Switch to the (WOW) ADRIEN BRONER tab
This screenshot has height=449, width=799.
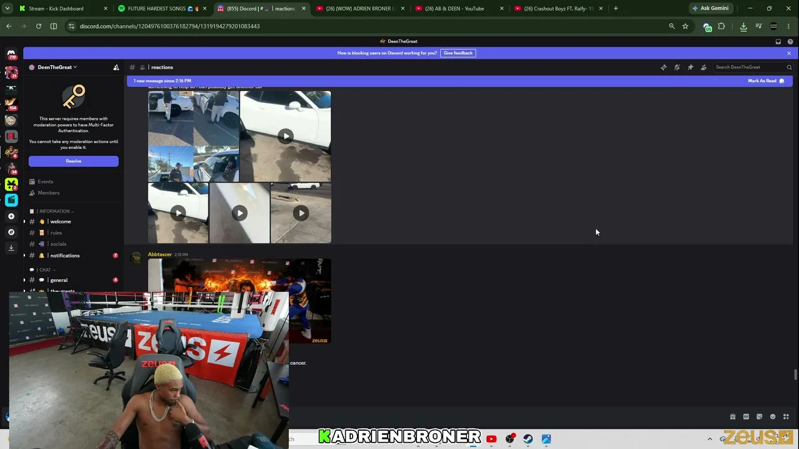pyautogui.click(x=359, y=9)
